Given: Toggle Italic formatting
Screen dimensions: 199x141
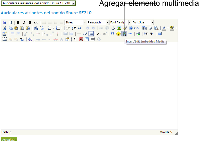Looking at the screenshot, I should click(x=24, y=23).
